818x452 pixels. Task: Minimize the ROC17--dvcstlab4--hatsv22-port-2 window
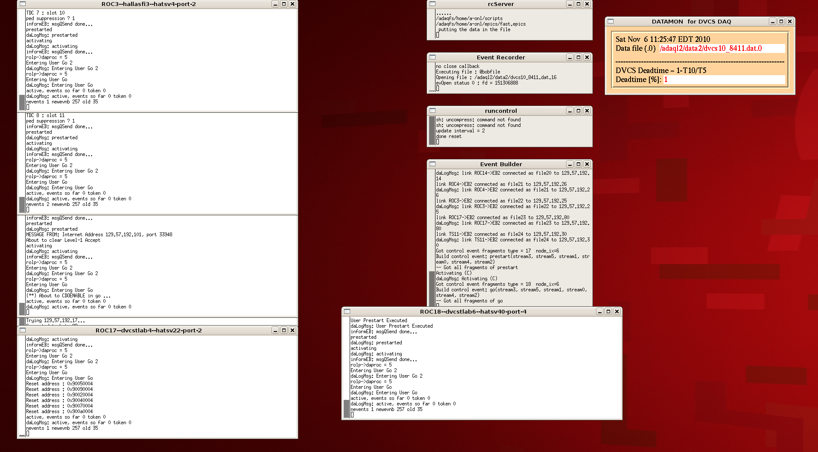pos(275,330)
